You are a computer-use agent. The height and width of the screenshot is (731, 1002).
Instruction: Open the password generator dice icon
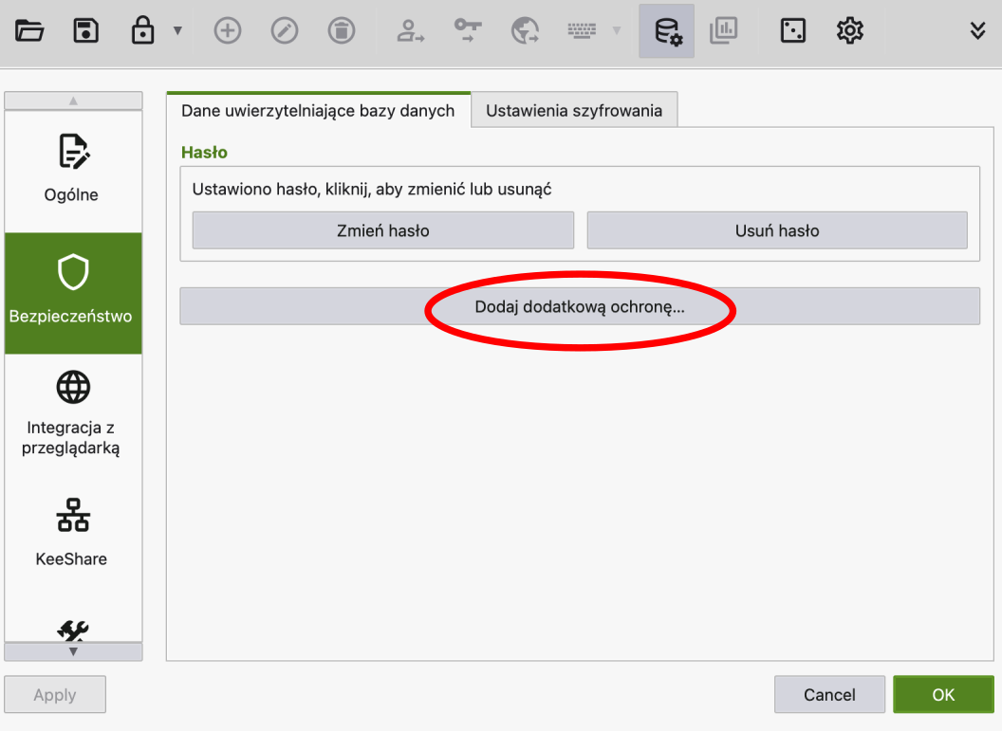point(792,31)
